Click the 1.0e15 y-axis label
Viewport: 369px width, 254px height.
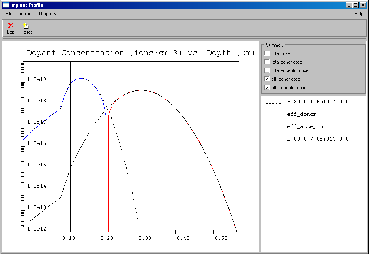[x=37, y=164]
